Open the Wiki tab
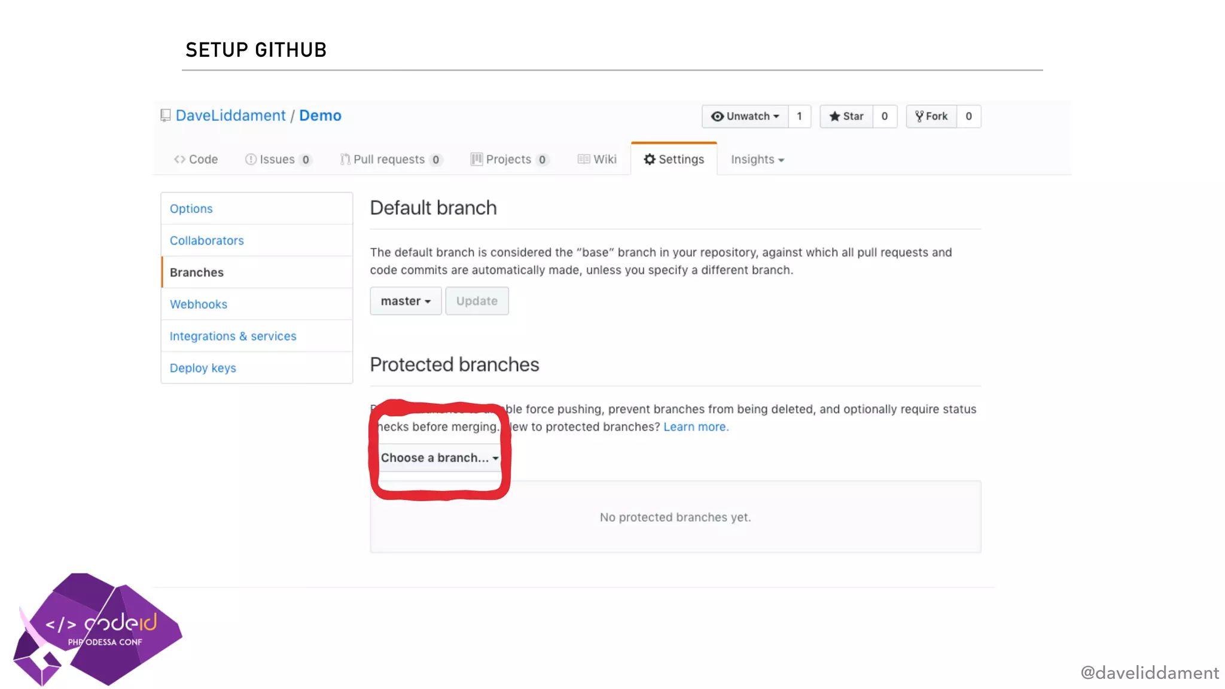1225x689 pixels. pos(597,159)
